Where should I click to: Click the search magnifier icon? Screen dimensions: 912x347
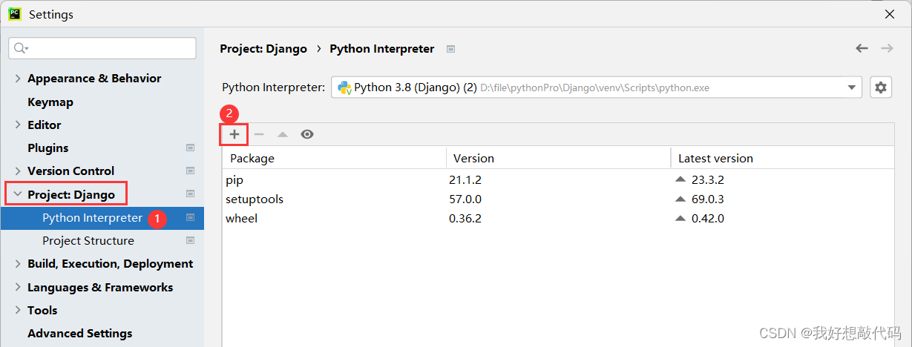[20, 48]
